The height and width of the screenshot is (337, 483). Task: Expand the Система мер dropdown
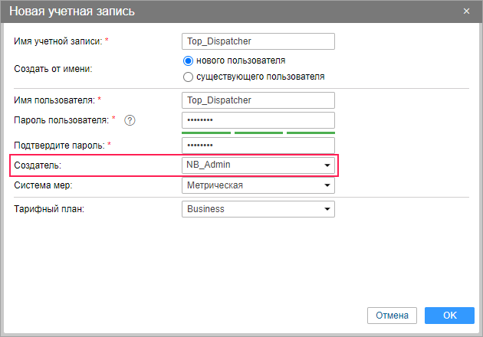258,185
